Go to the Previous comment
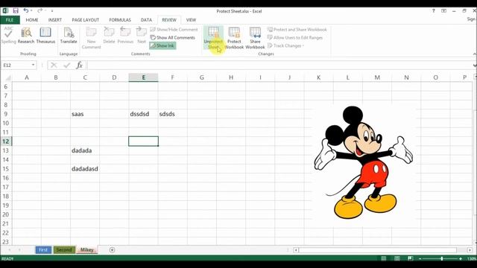The width and height of the screenshot is (477, 268). [125, 35]
